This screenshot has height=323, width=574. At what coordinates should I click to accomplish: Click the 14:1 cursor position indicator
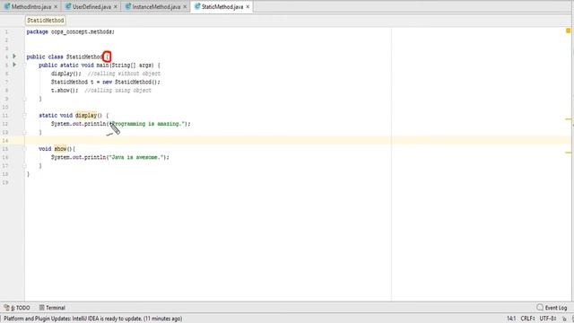pos(511,319)
